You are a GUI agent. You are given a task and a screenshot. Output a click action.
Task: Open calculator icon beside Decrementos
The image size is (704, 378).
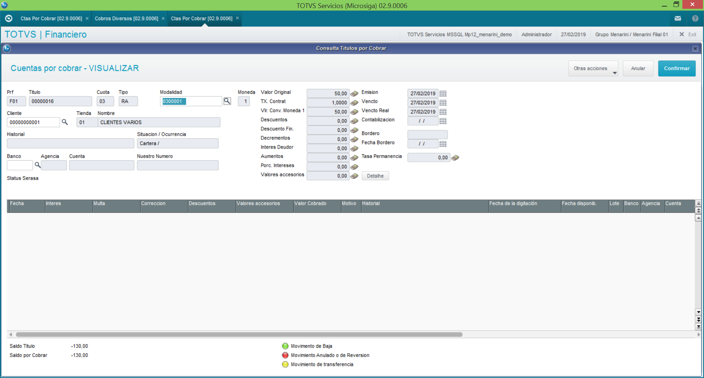[354, 139]
